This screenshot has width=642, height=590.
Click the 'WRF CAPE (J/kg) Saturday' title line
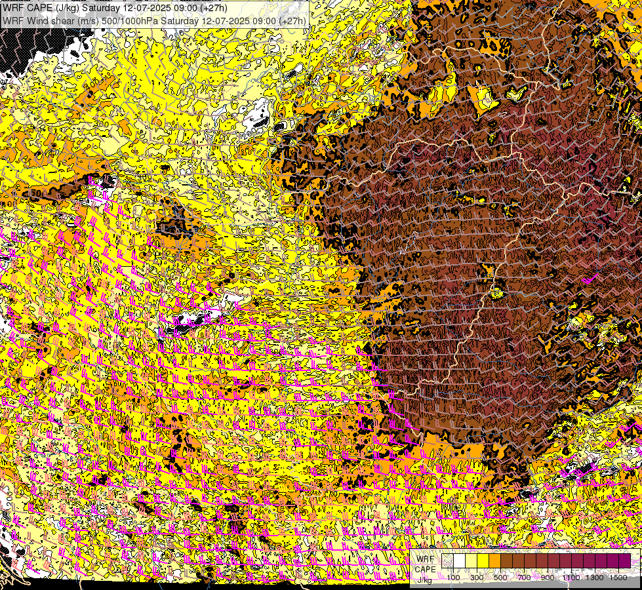pyautogui.click(x=115, y=8)
